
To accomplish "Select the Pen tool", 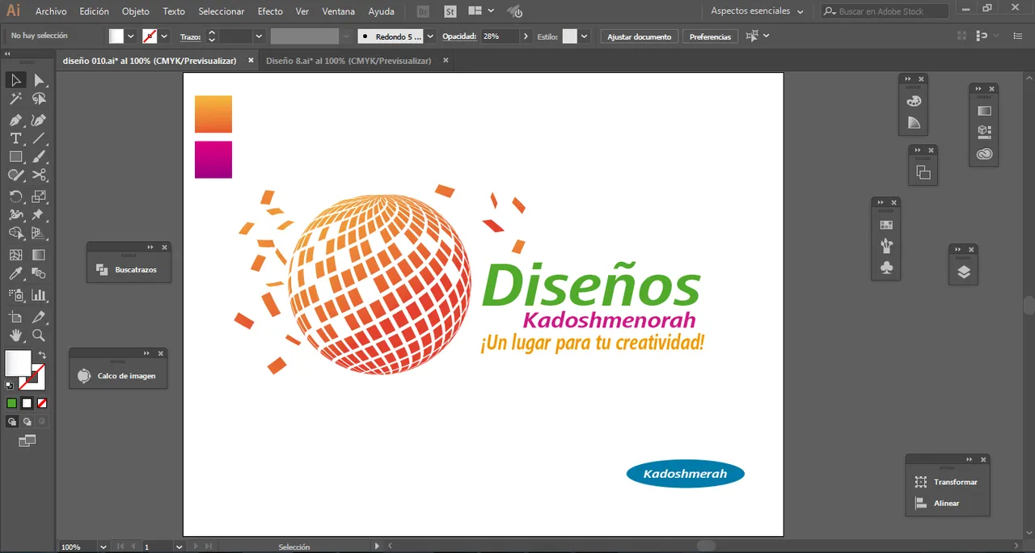I will pyautogui.click(x=15, y=120).
